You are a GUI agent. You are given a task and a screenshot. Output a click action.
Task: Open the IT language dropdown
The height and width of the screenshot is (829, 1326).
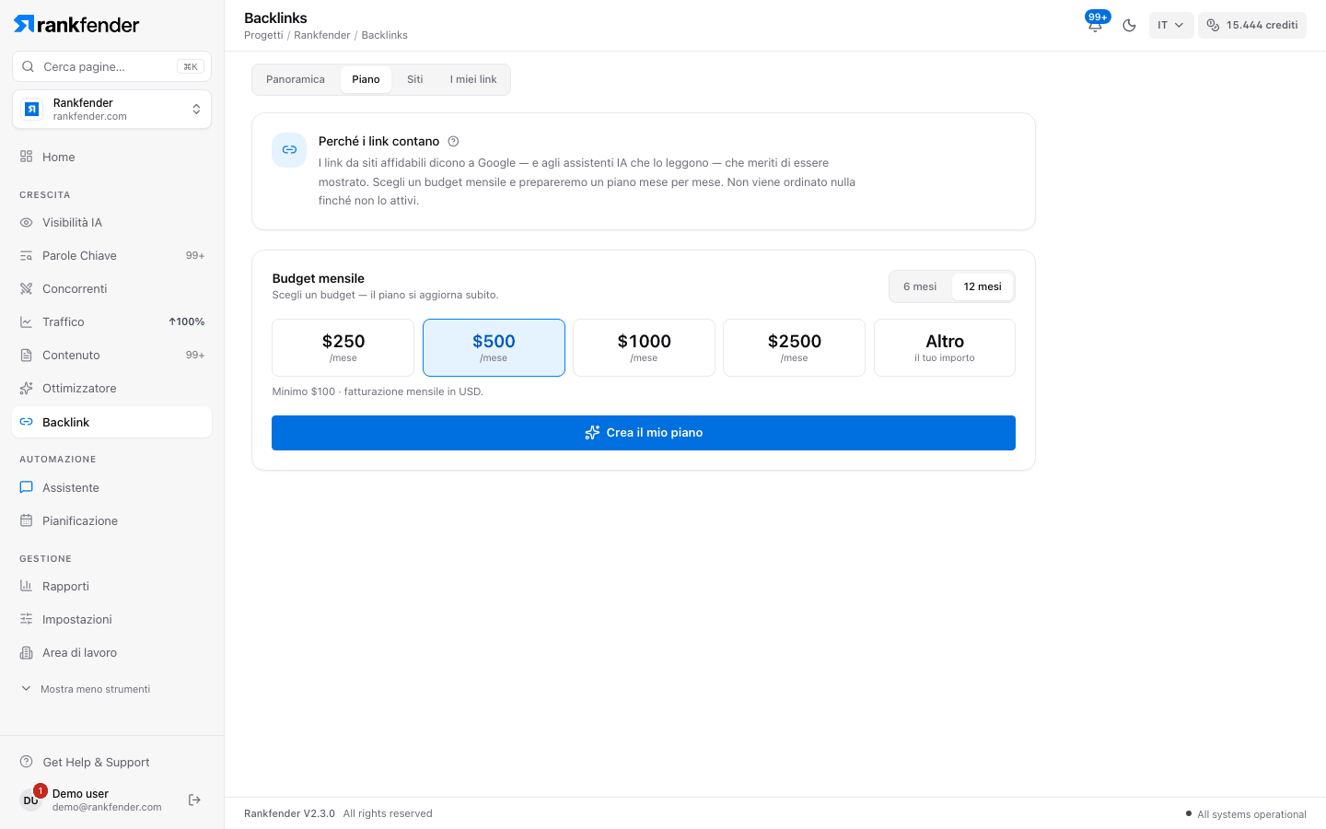point(1171,25)
